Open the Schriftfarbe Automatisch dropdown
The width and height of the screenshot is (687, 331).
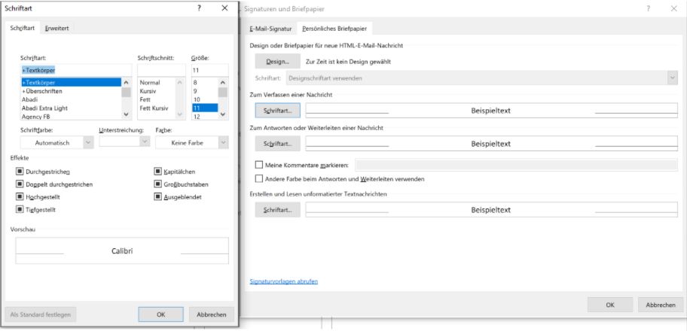(57, 142)
